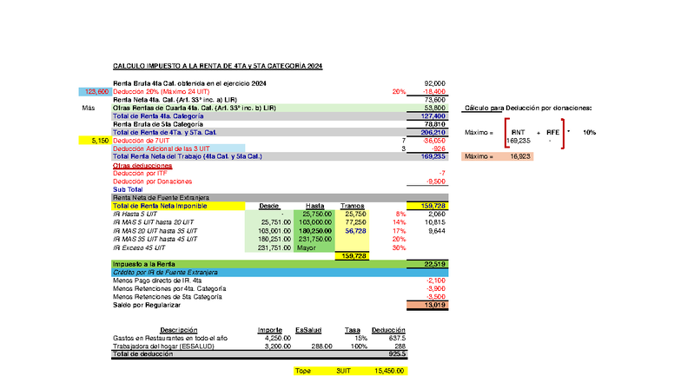Click 'Deducción 20% (Máximo 24 UIT)' label
The width and height of the screenshot is (681, 383).
coord(162,92)
